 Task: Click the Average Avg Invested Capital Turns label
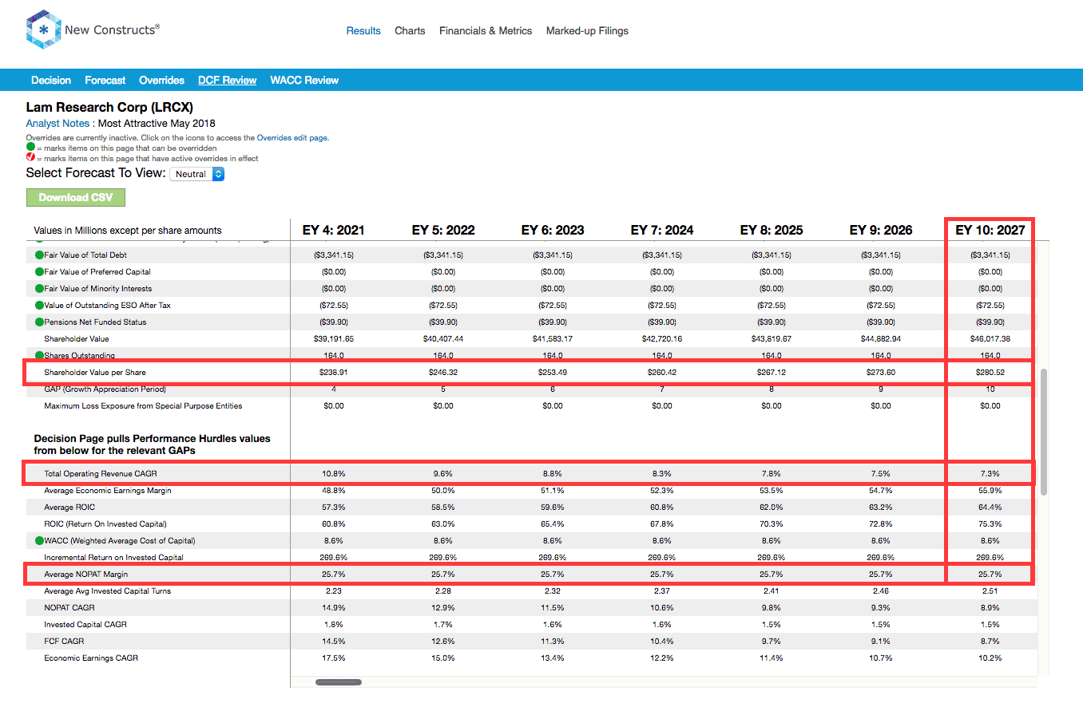pos(107,591)
